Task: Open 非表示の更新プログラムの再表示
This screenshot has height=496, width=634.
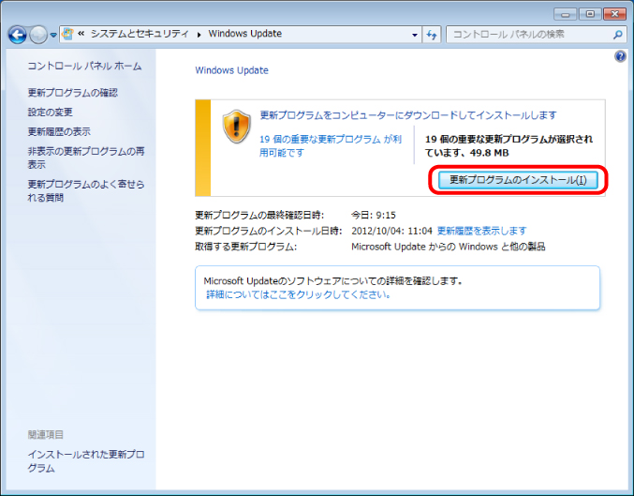Action: pyautogui.click(x=86, y=158)
